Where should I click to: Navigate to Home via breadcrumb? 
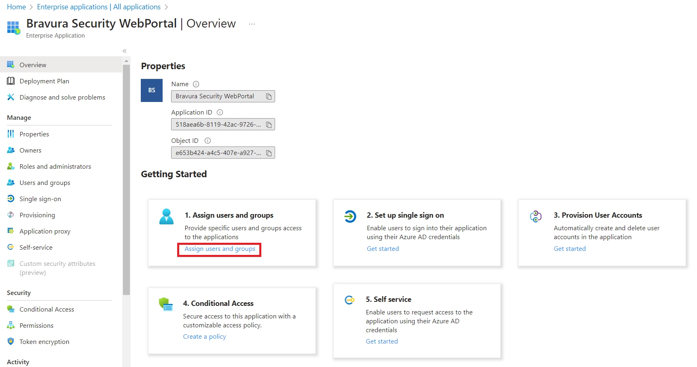(x=16, y=6)
